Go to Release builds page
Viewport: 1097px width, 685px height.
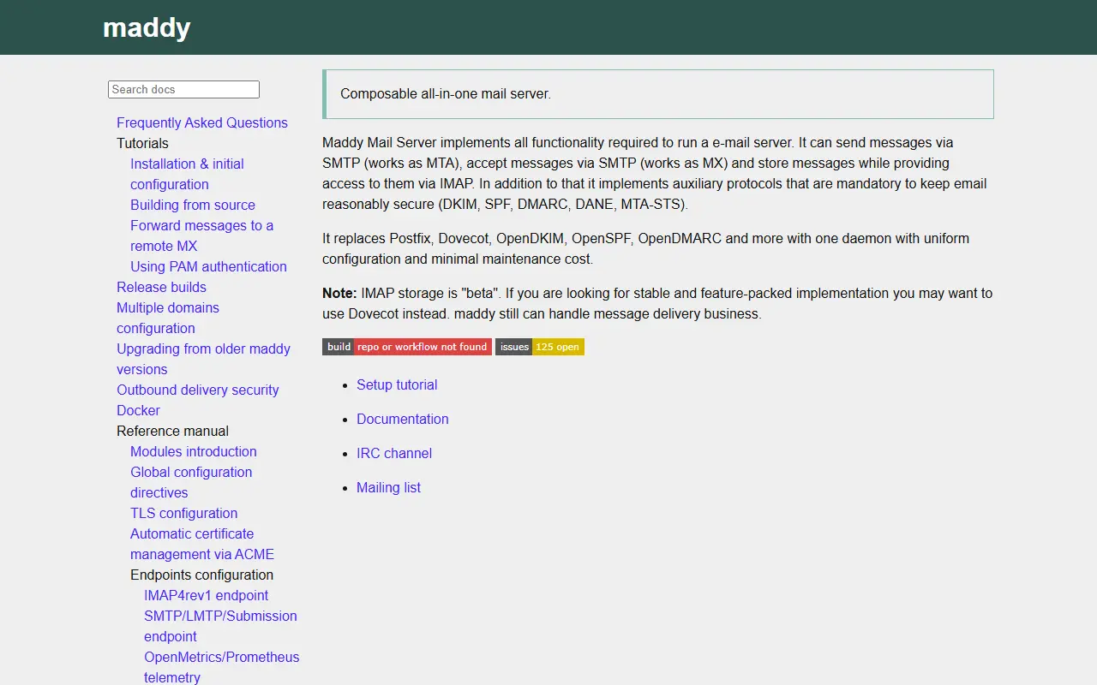161,287
